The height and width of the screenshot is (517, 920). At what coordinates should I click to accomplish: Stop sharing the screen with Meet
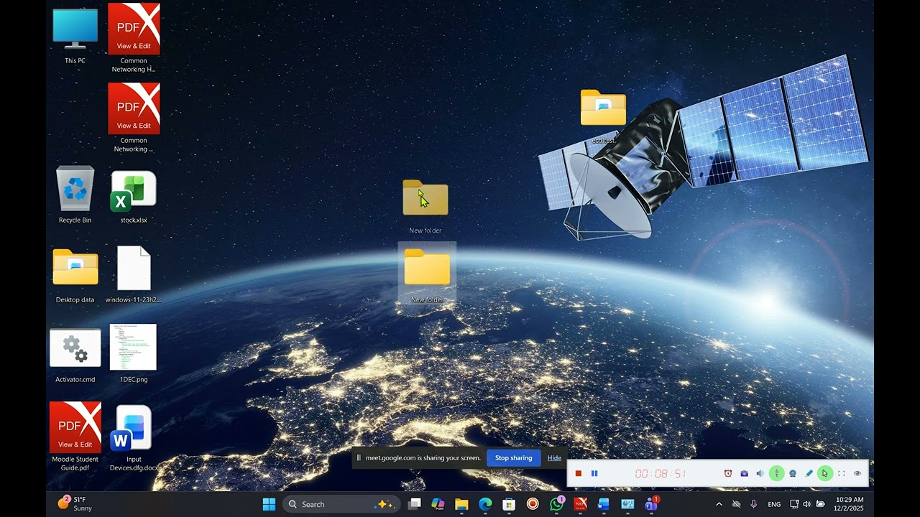click(513, 458)
